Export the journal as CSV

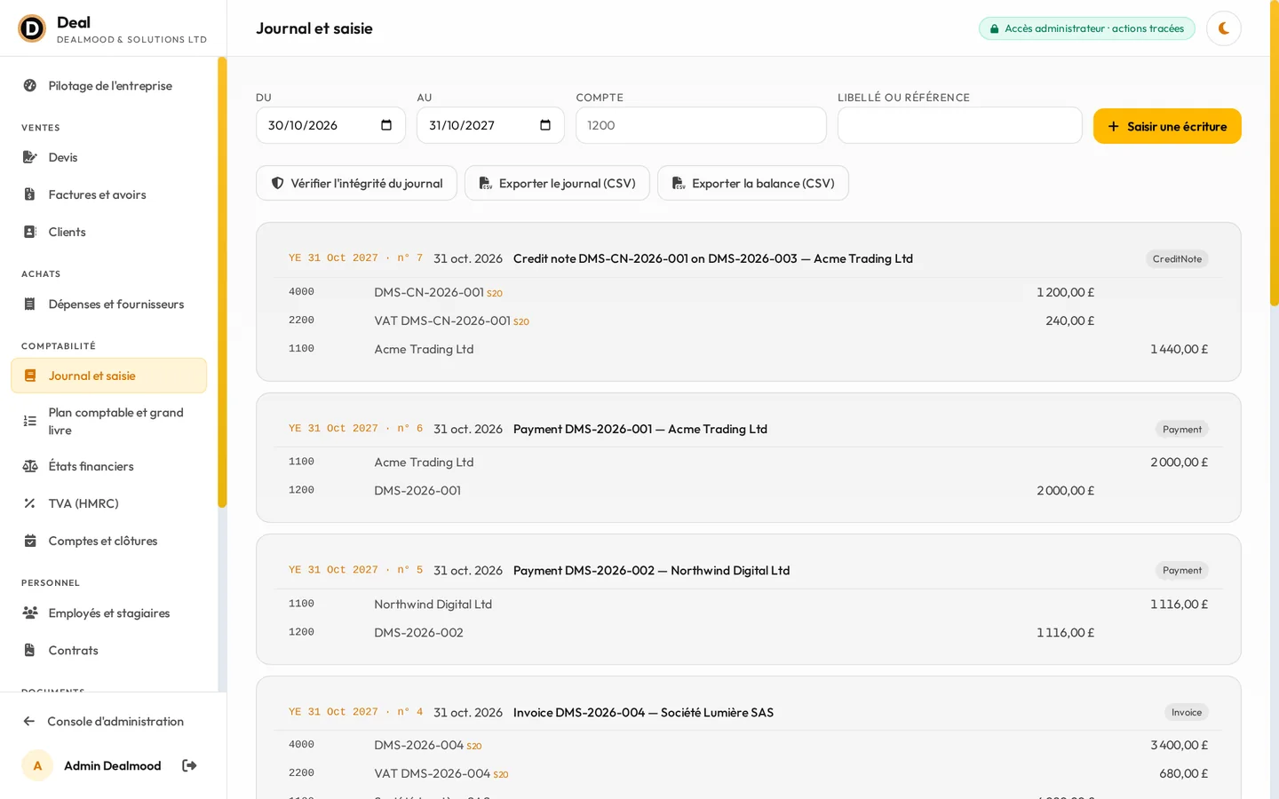pyautogui.click(x=557, y=183)
